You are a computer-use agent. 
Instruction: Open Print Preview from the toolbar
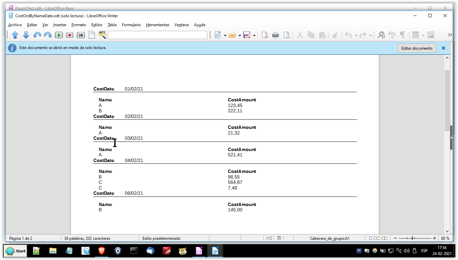pyautogui.click(x=286, y=35)
